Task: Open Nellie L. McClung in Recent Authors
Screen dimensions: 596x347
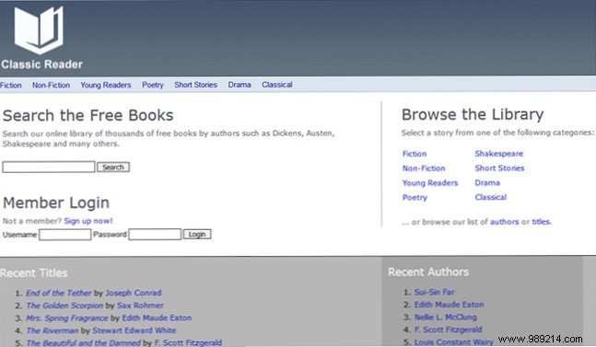Action: pos(446,318)
